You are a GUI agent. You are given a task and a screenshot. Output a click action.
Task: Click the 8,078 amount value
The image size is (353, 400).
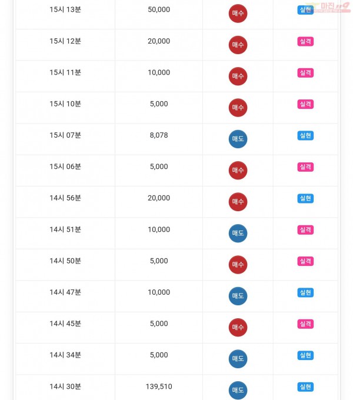point(159,135)
